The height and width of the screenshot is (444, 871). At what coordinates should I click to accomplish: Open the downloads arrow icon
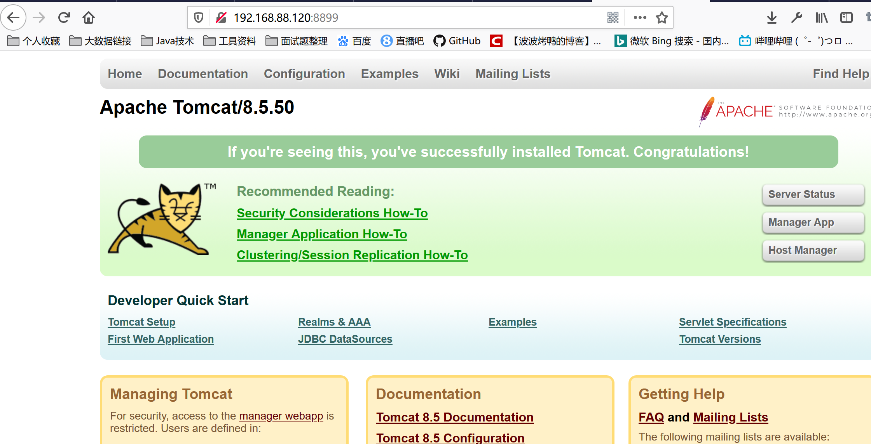click(x=772, y=17)
